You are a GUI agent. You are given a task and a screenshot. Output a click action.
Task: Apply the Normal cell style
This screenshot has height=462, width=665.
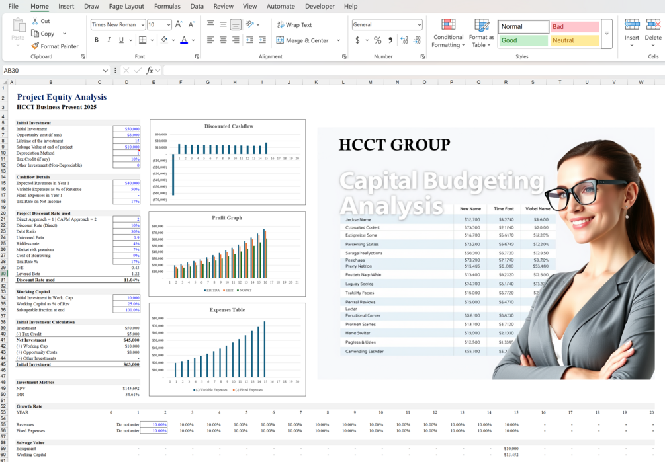[x=523, y=26]
